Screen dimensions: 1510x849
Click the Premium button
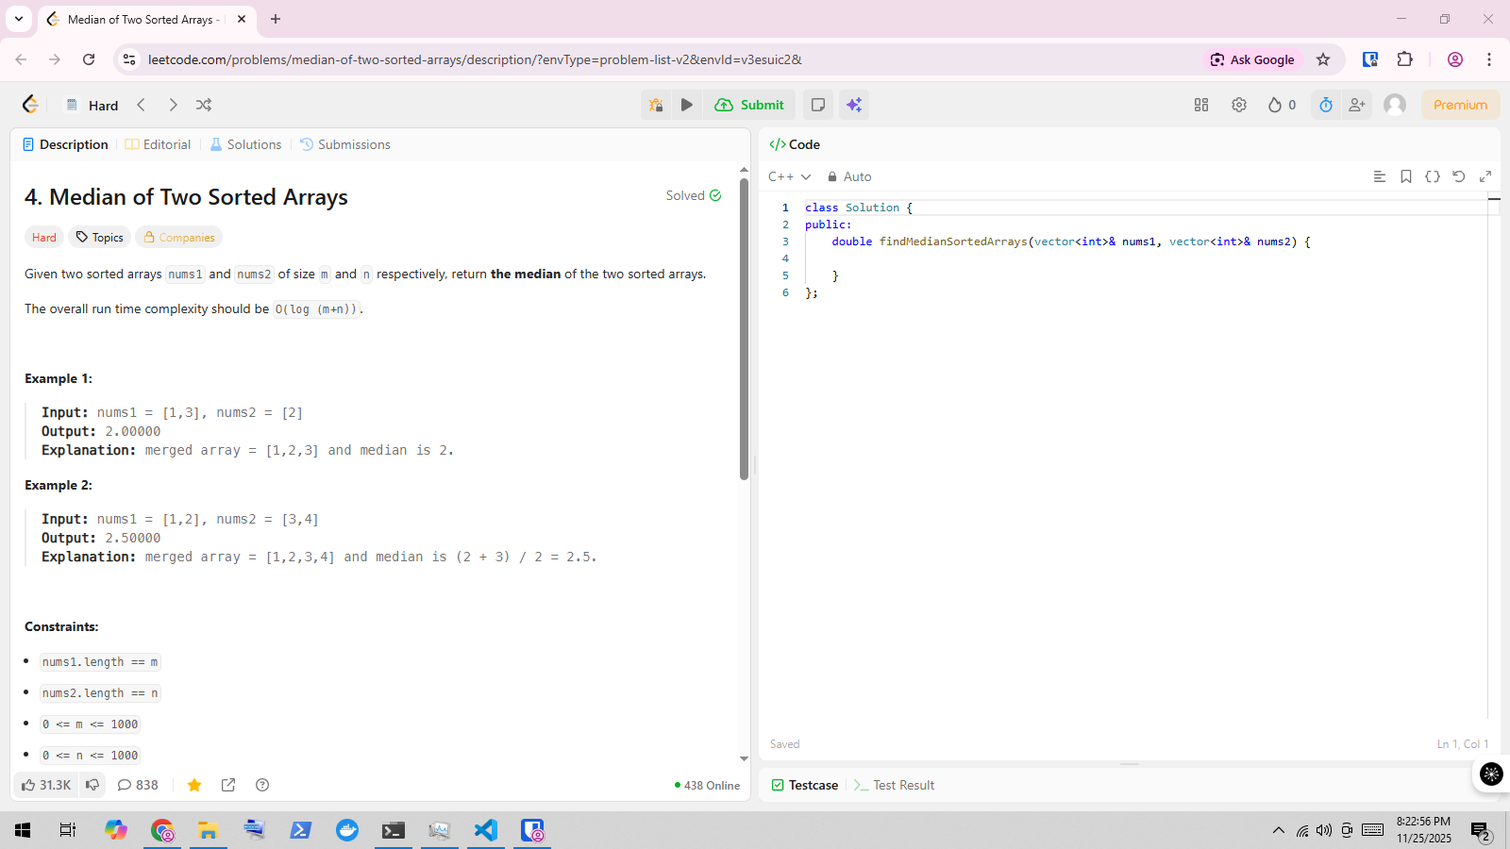pyautogui.click(x=1460, y=105)
